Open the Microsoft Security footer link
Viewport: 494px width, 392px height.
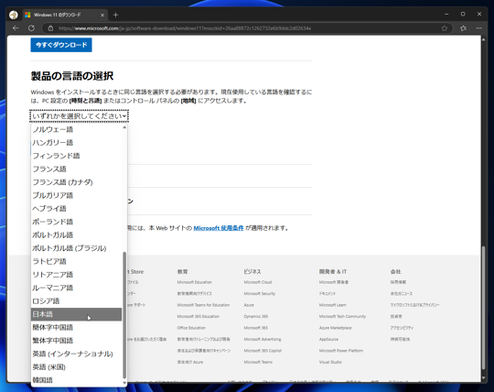(259, 294)
